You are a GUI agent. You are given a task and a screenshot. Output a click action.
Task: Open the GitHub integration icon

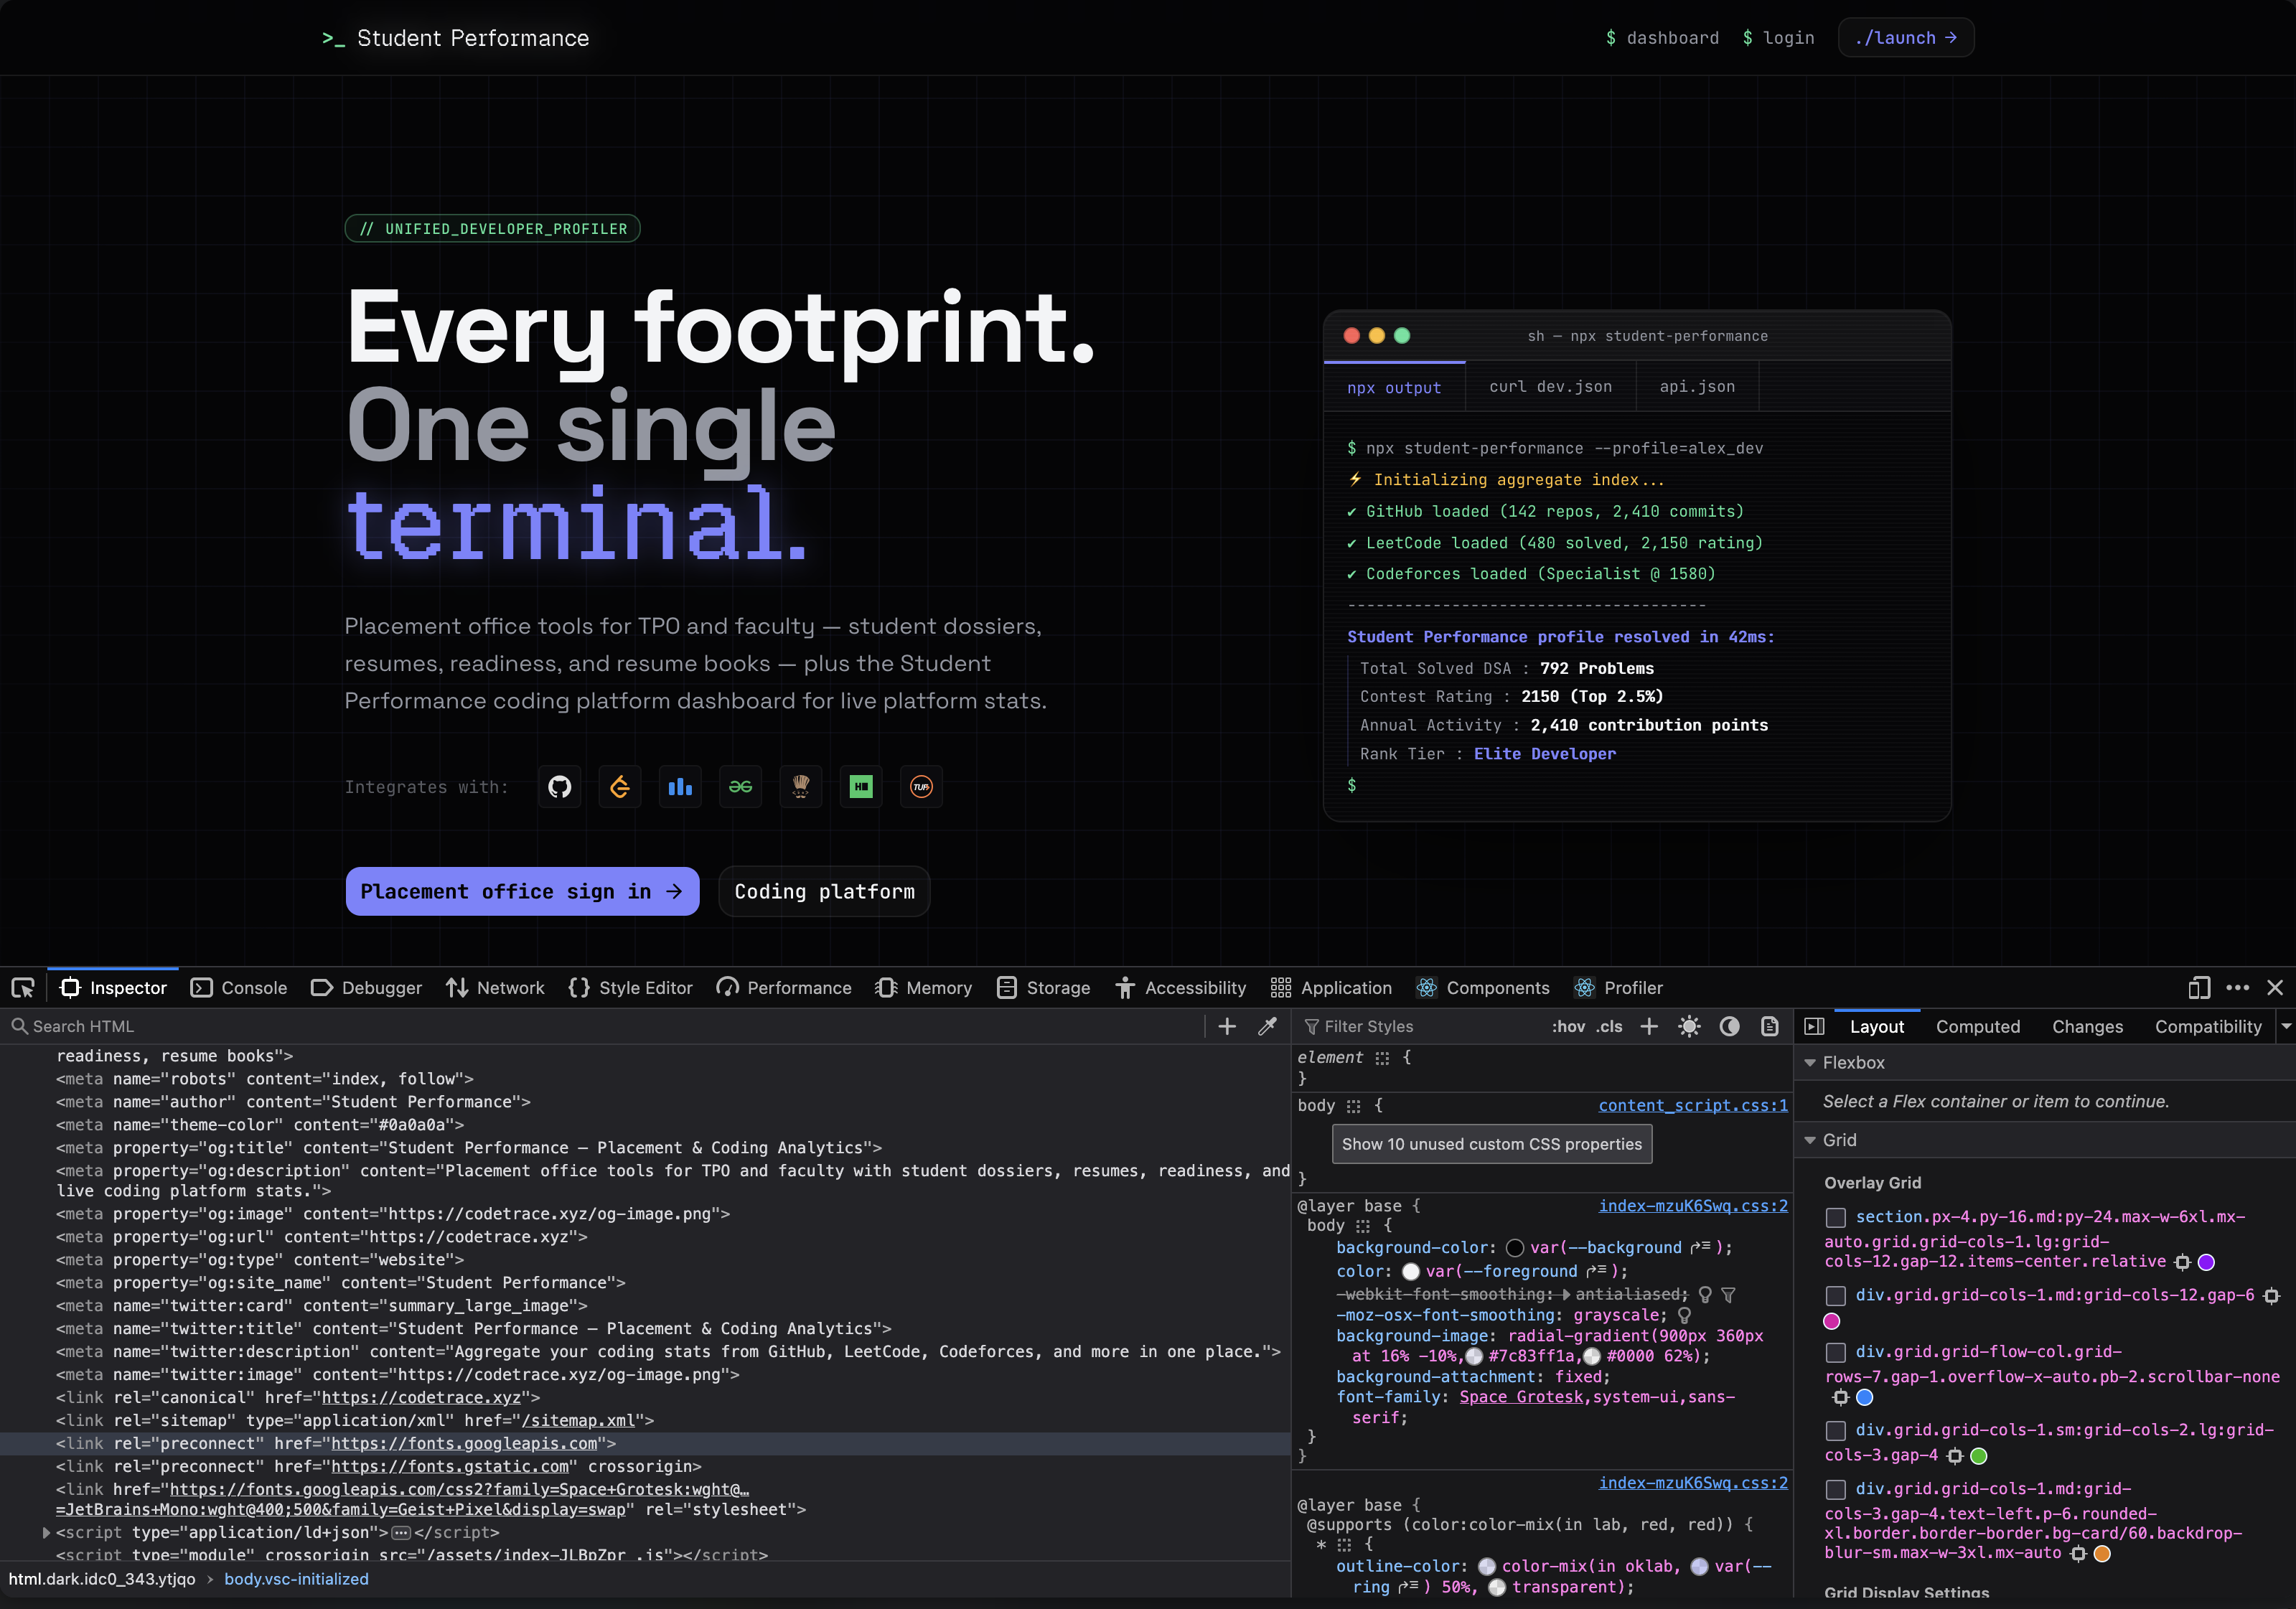[x=560, y=787]
